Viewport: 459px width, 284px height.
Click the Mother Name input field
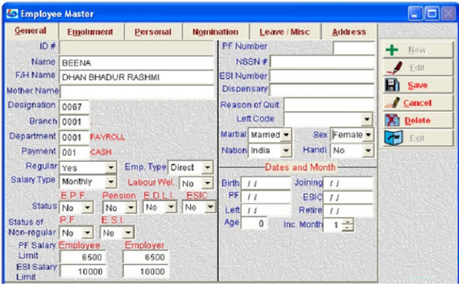click(136, 92)
